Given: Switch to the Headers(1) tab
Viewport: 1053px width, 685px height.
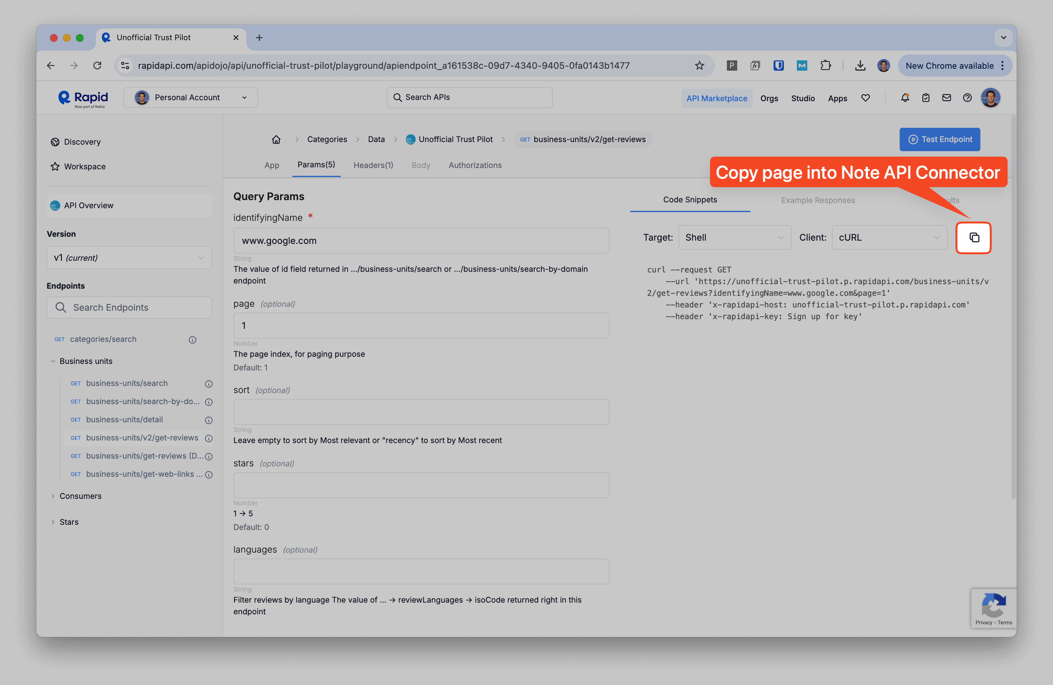Looking at the screenshot, I should pyautogui.click(x=373, y=165).
